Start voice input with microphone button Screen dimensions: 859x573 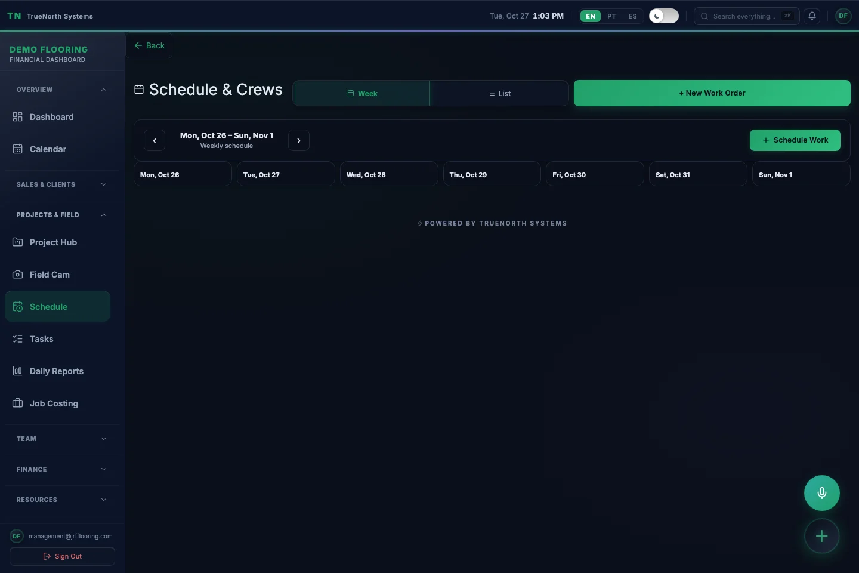coord(822,493)
